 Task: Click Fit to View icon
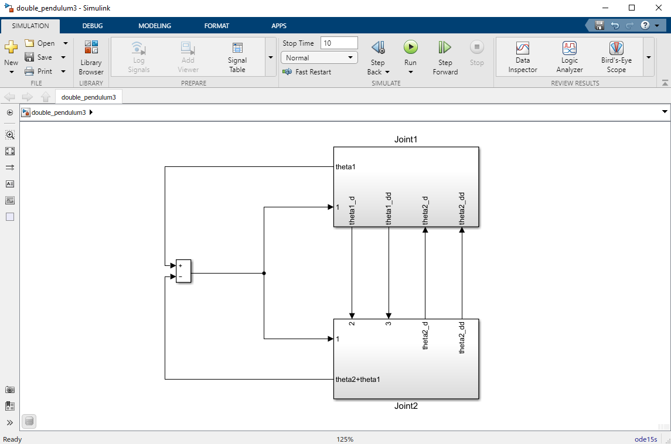pos(10,151)
